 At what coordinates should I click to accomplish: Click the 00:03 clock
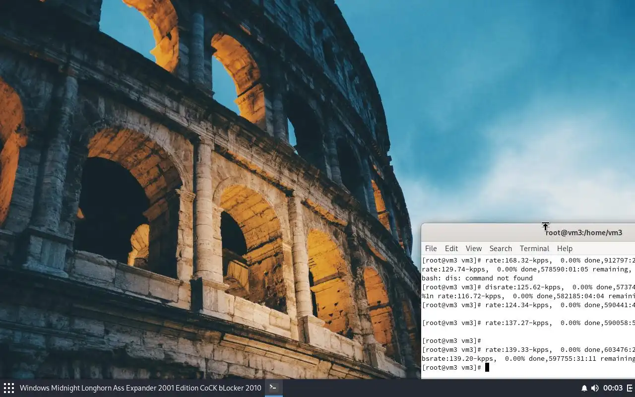click(613, 388)
